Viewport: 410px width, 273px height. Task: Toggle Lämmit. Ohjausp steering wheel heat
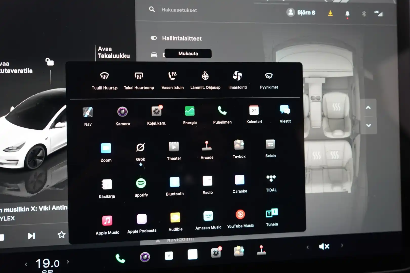click(205, 80)
